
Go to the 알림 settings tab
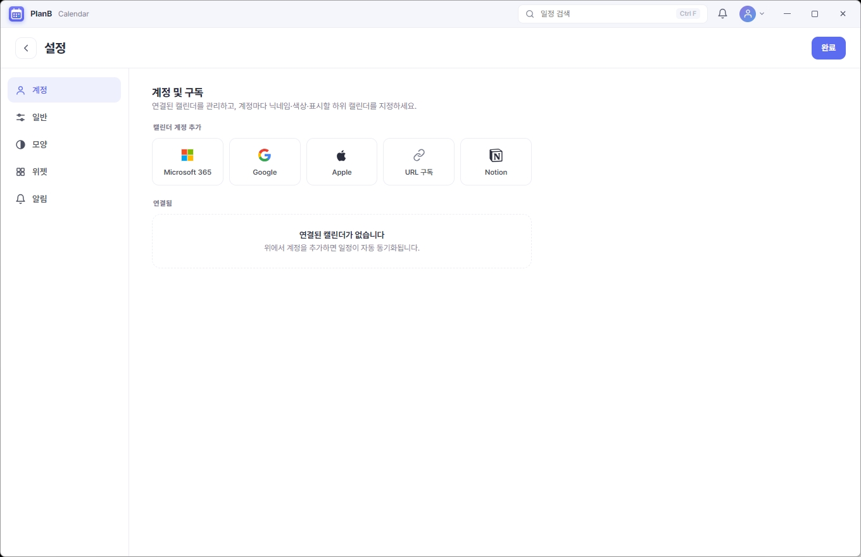coord(64,199)
